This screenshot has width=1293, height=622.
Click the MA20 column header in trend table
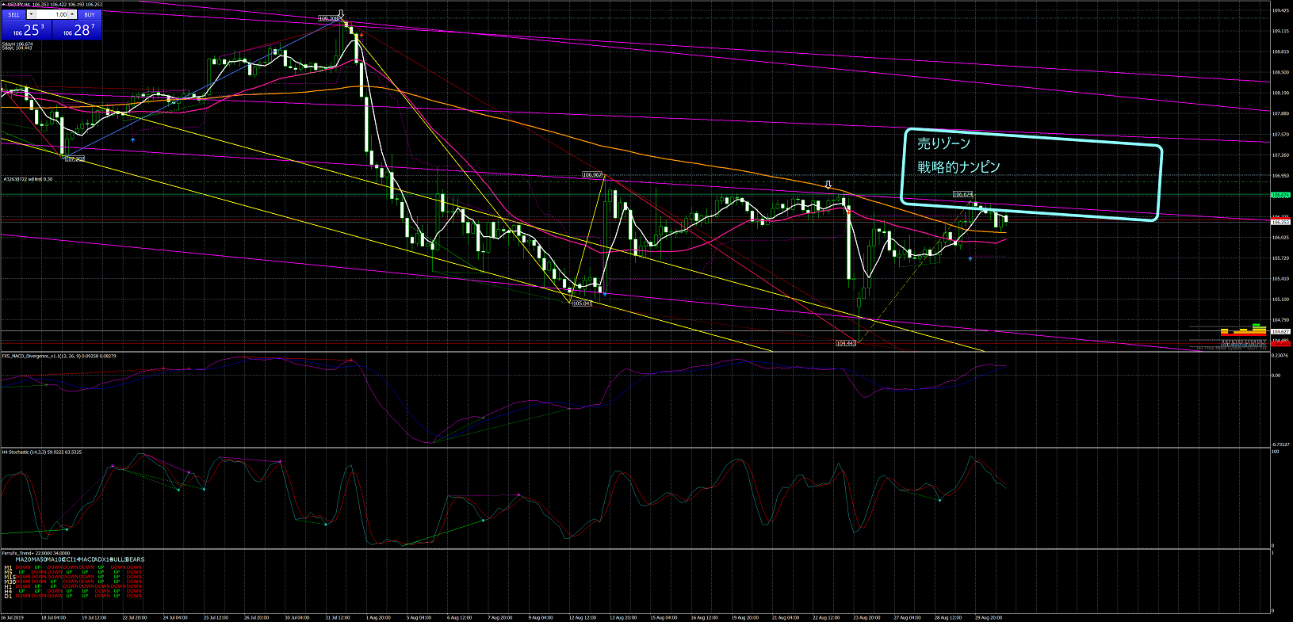[23, 559]
